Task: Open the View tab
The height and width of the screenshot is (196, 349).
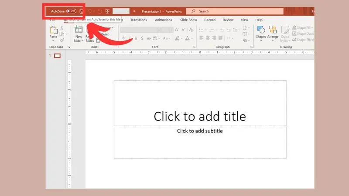Action: [244, 20]
